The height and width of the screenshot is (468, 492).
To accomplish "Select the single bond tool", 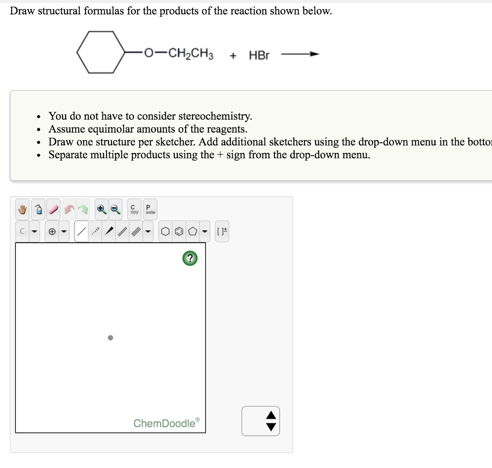I will pyautogui.click(x=81, y=231).
